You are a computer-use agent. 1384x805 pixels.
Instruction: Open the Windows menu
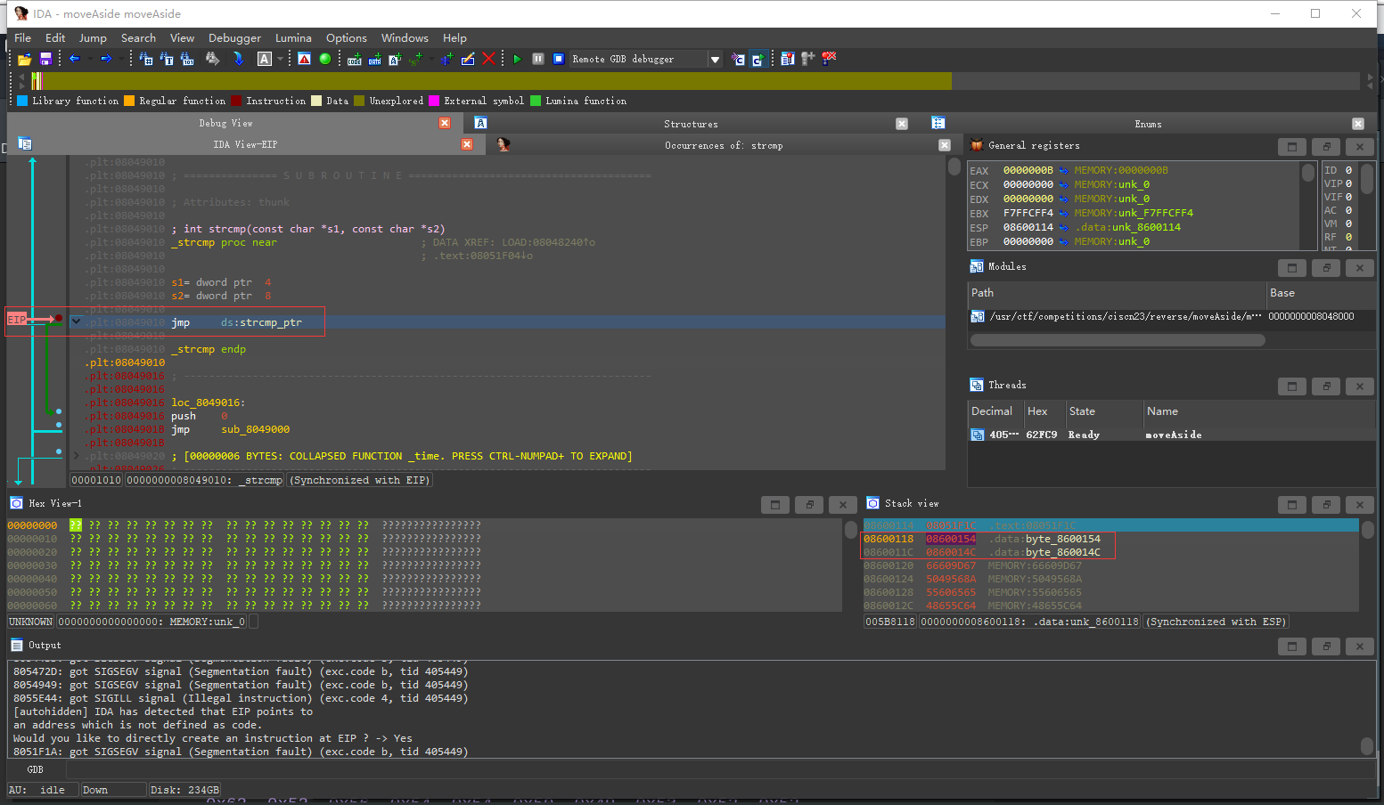pyautogui.click(x=405, y=38)
